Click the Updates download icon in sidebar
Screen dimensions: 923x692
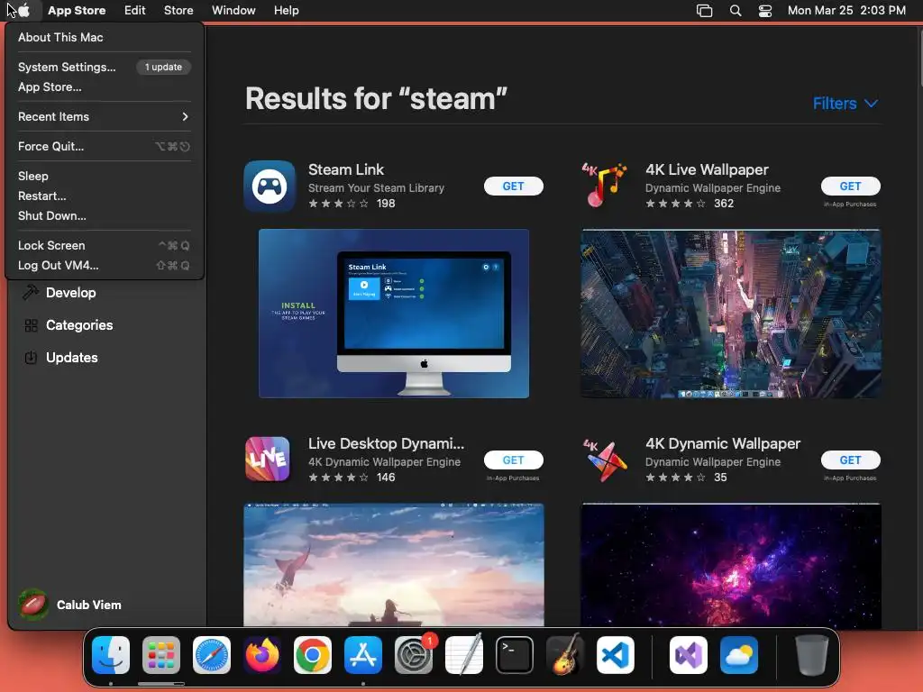pos(32,358)
